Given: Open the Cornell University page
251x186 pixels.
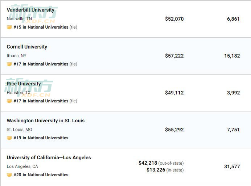Looking at the screenshot, I should (x=27, y=47).
